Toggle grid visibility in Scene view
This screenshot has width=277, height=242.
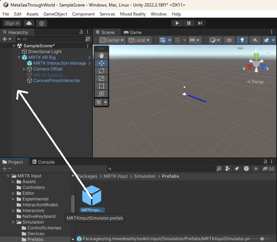163,40
